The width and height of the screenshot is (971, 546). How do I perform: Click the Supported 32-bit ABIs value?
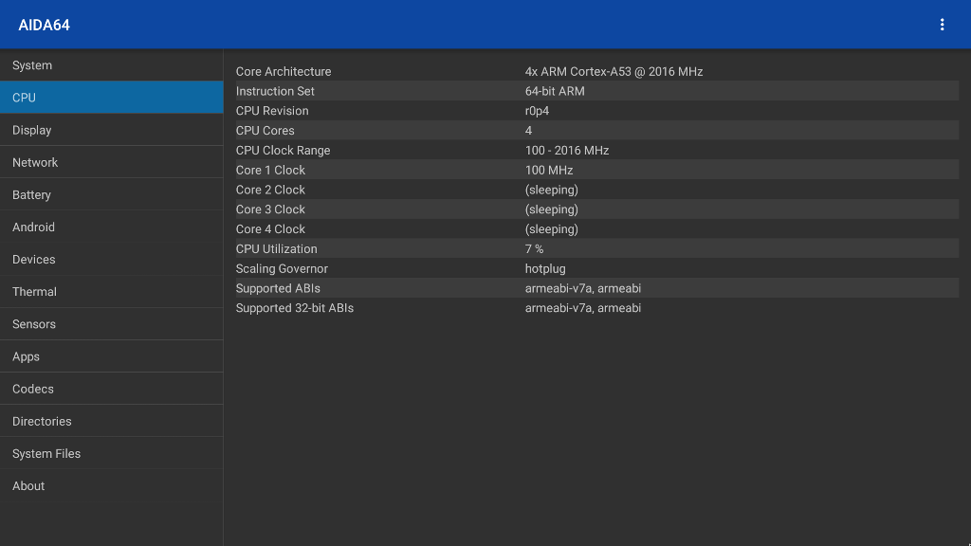583,308
